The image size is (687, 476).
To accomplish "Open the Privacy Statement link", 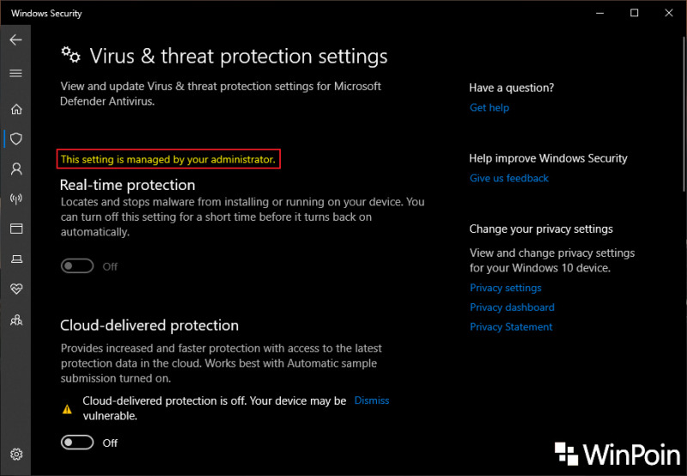I will [x=511, y=327].
